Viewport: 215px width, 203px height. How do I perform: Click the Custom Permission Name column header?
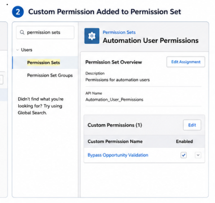(x=115, y=141)
